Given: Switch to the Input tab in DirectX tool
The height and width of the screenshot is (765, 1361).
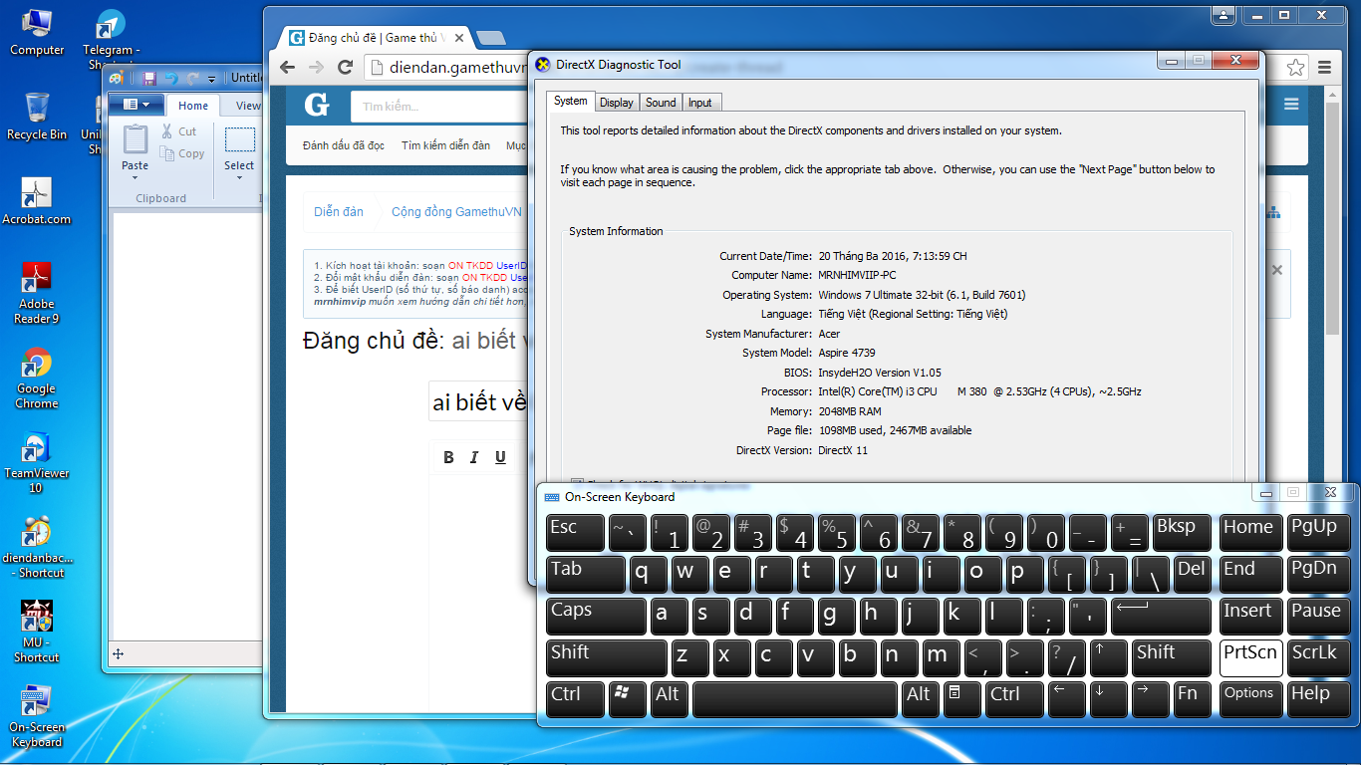Looking at the screenshot, I should (700, 103).
